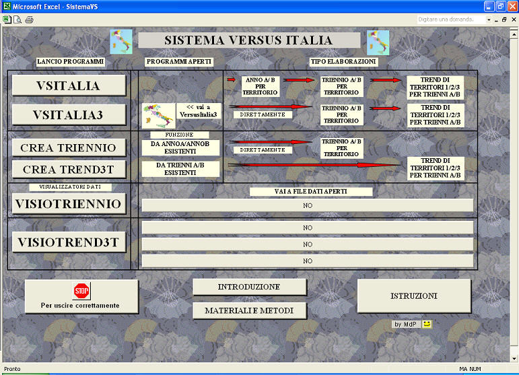The image size is (519, 375).
Task: Click the vertical scrollbar down arrow
Action: (x=514, y=358)
